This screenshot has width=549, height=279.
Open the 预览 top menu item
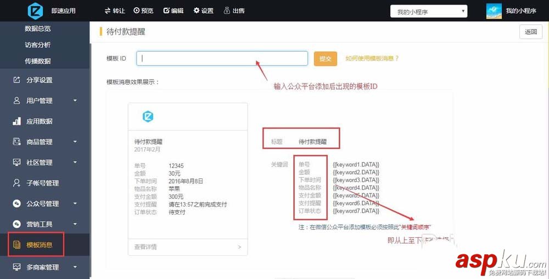click(143, 10)
